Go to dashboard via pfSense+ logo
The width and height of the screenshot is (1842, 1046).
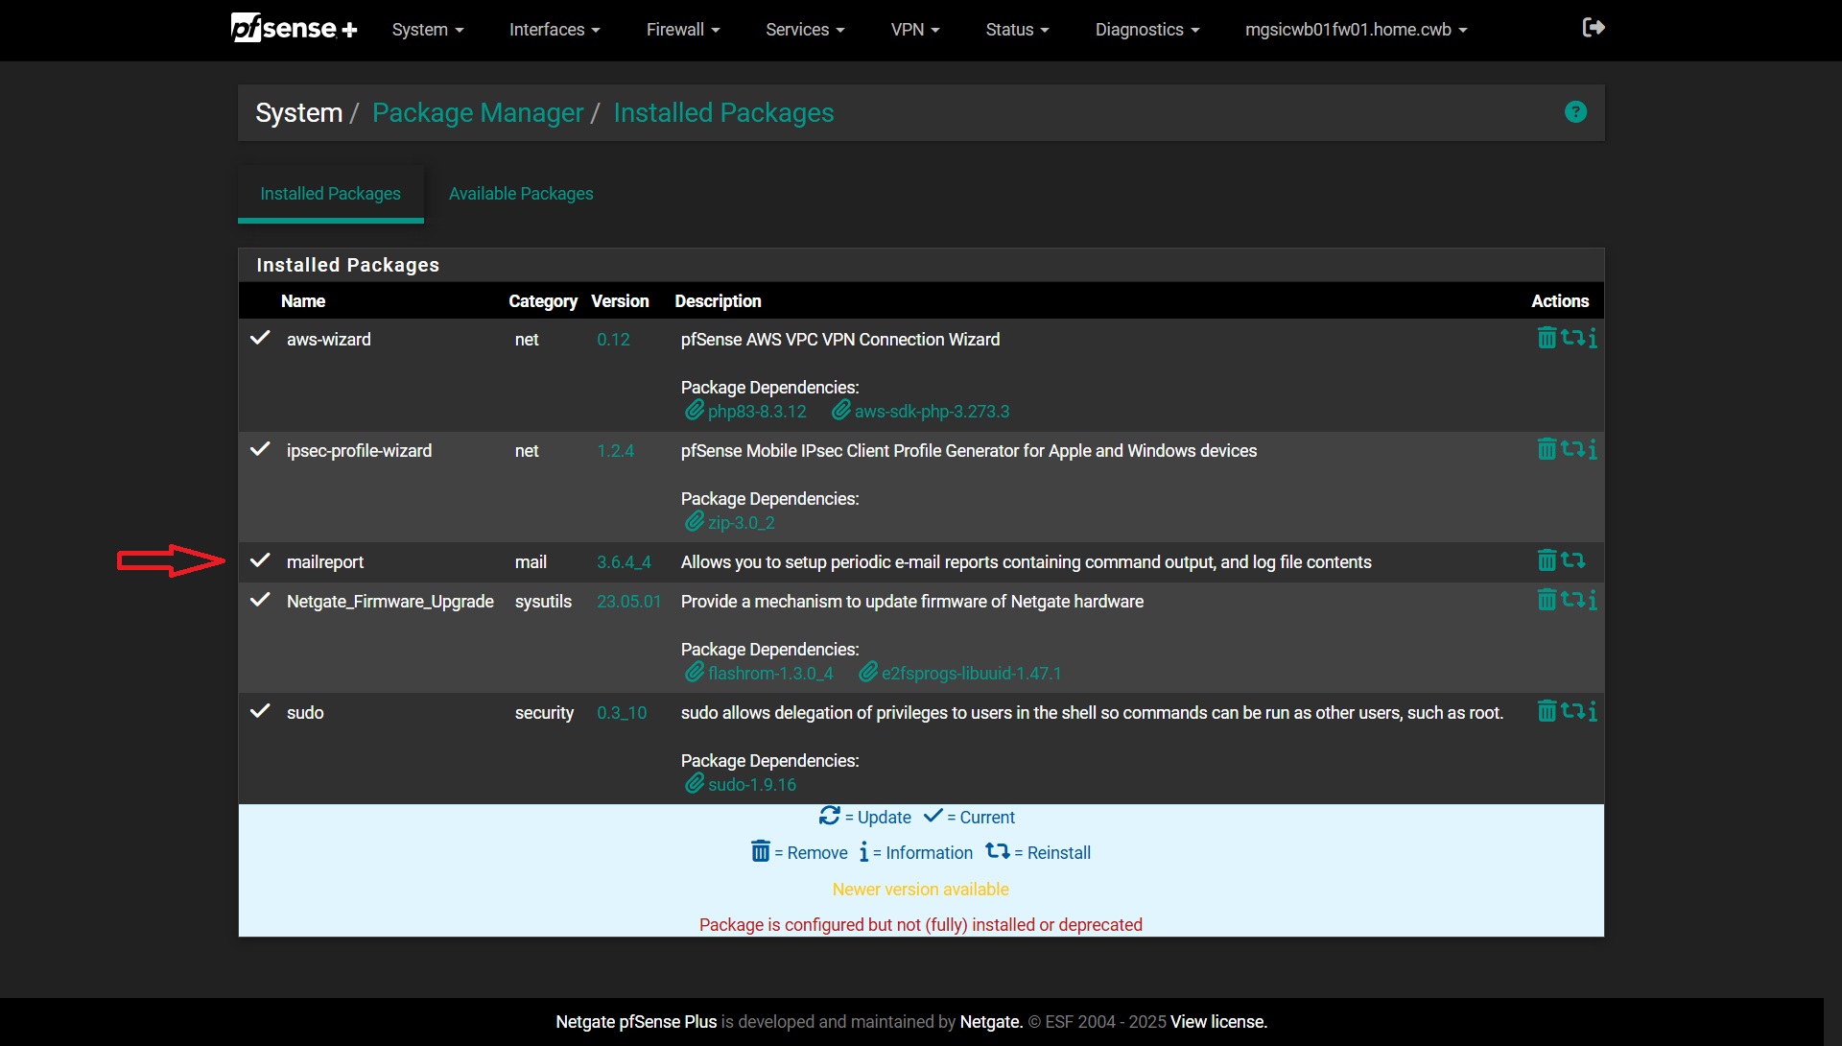click(x=294, y=29)
